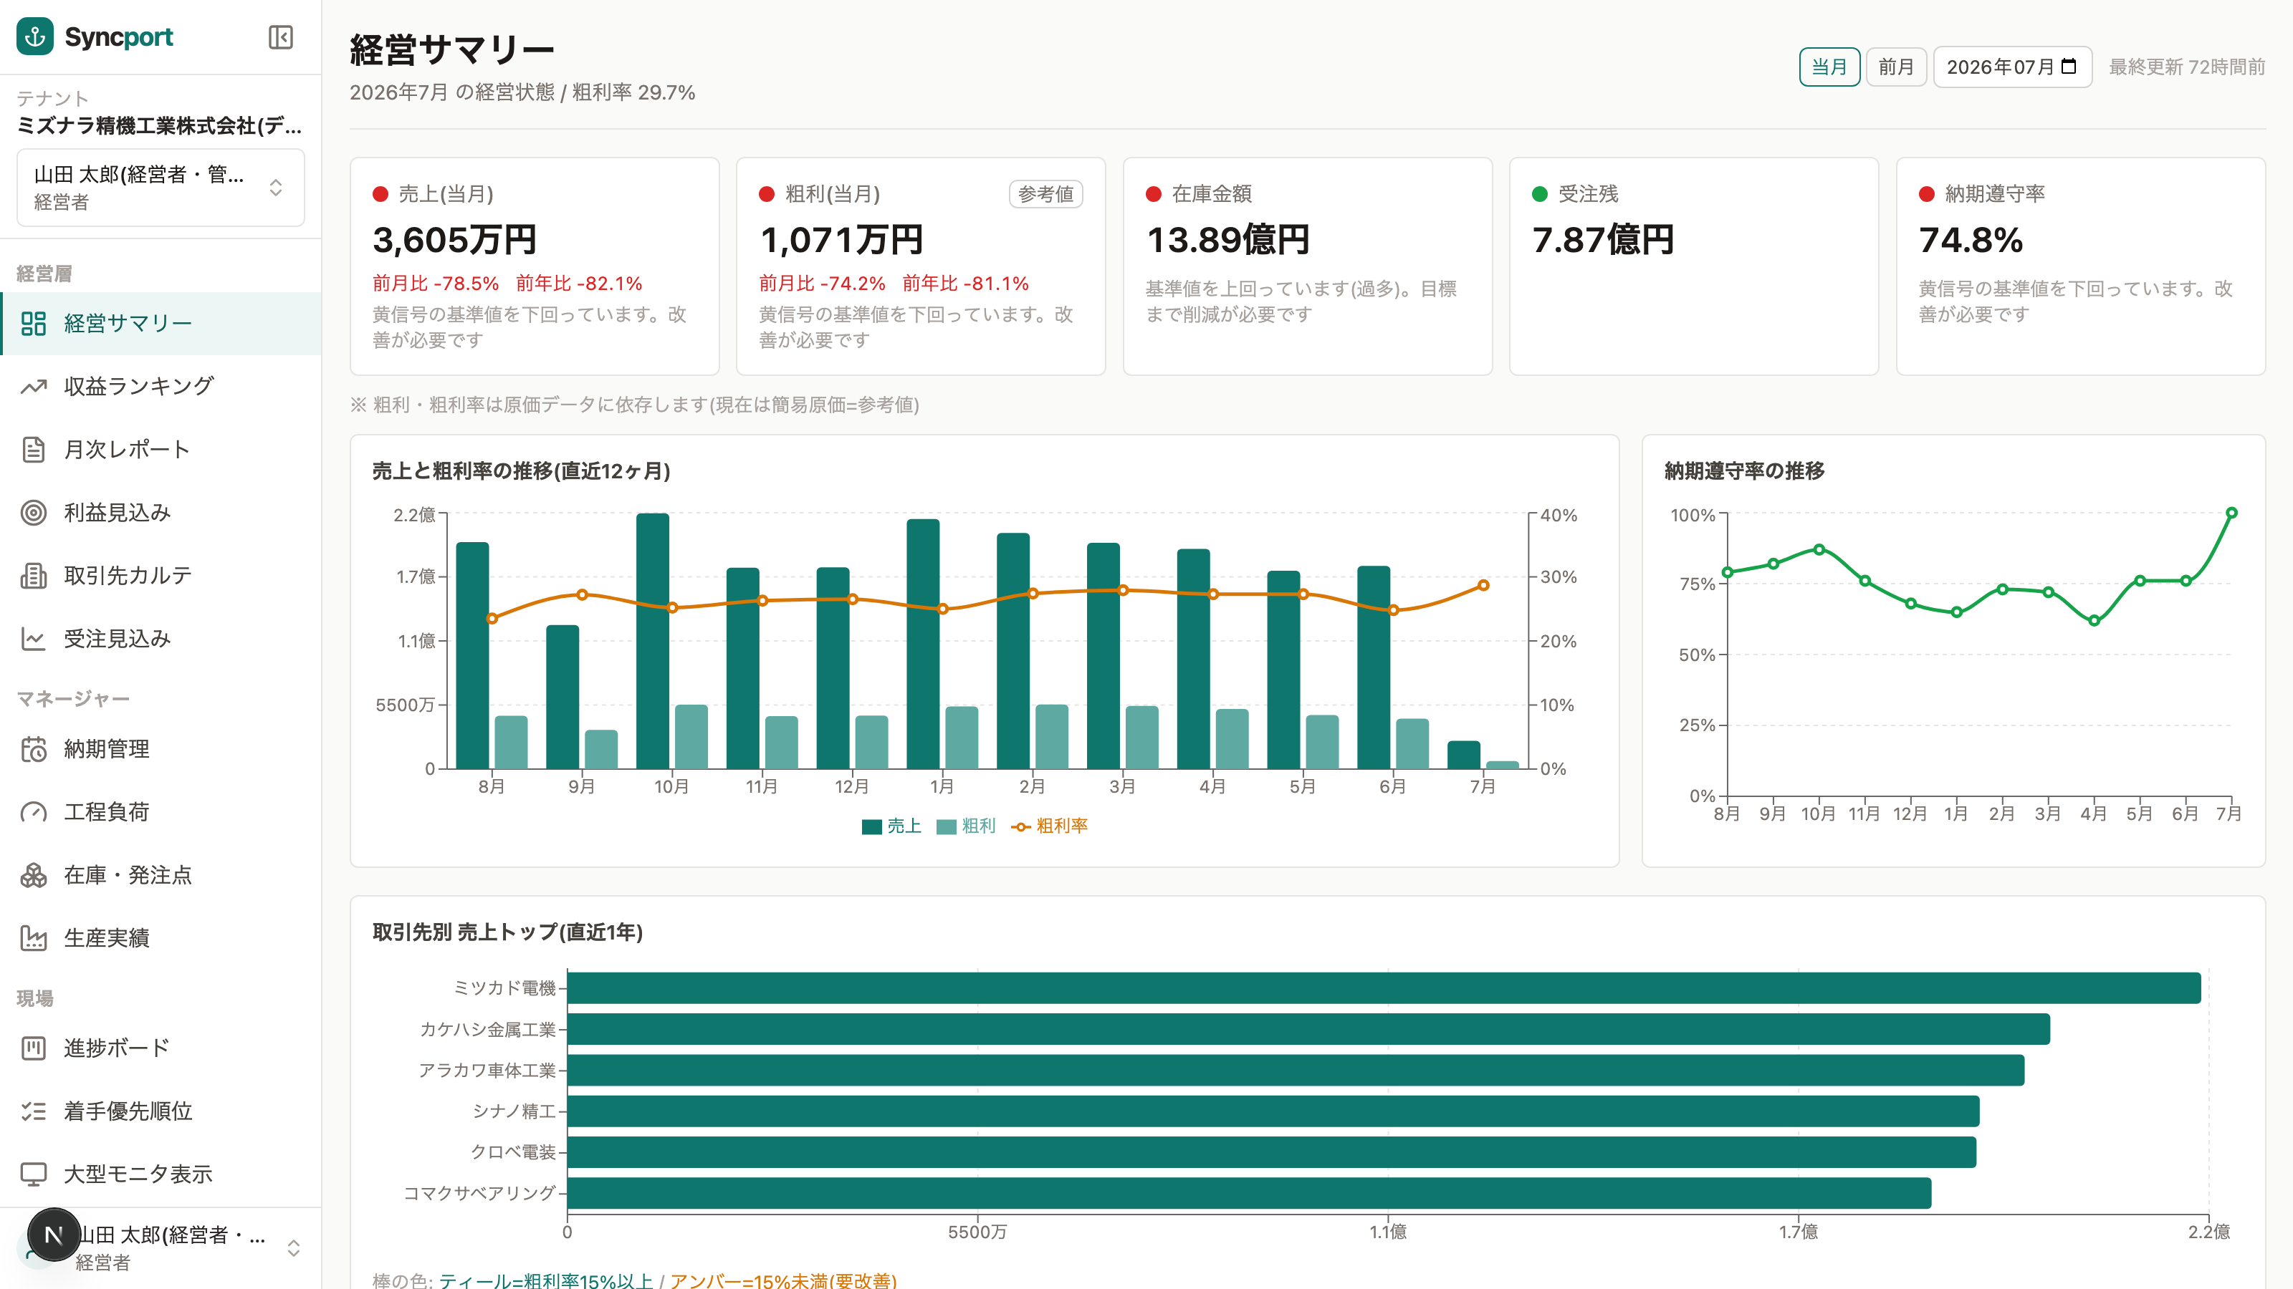The image size is (2293, 1289).
Task: Click the 参考値 badge on 粗利 card
Action: tap(1046, 194)
